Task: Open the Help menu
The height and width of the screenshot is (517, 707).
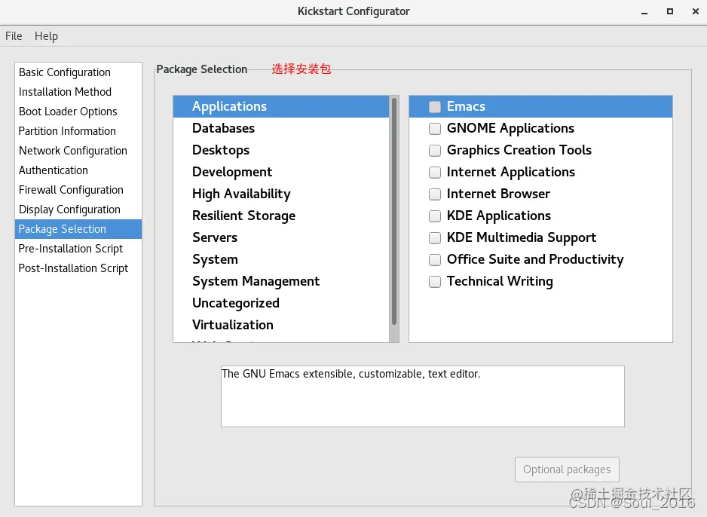Action: [46, 36]
